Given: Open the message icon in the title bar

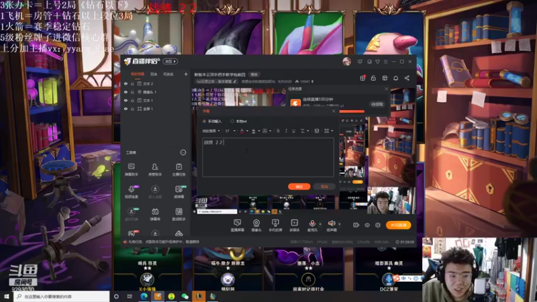Looking at the screenshot, I should click(x=360, y=62).
